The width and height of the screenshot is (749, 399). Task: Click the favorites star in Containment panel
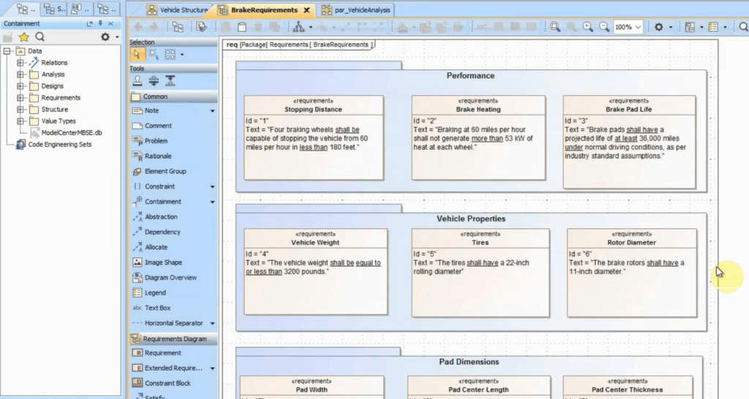pos(24,37)
